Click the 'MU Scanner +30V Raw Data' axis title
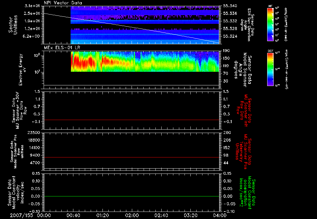317x219 pixels. click(x=19, y=110)
